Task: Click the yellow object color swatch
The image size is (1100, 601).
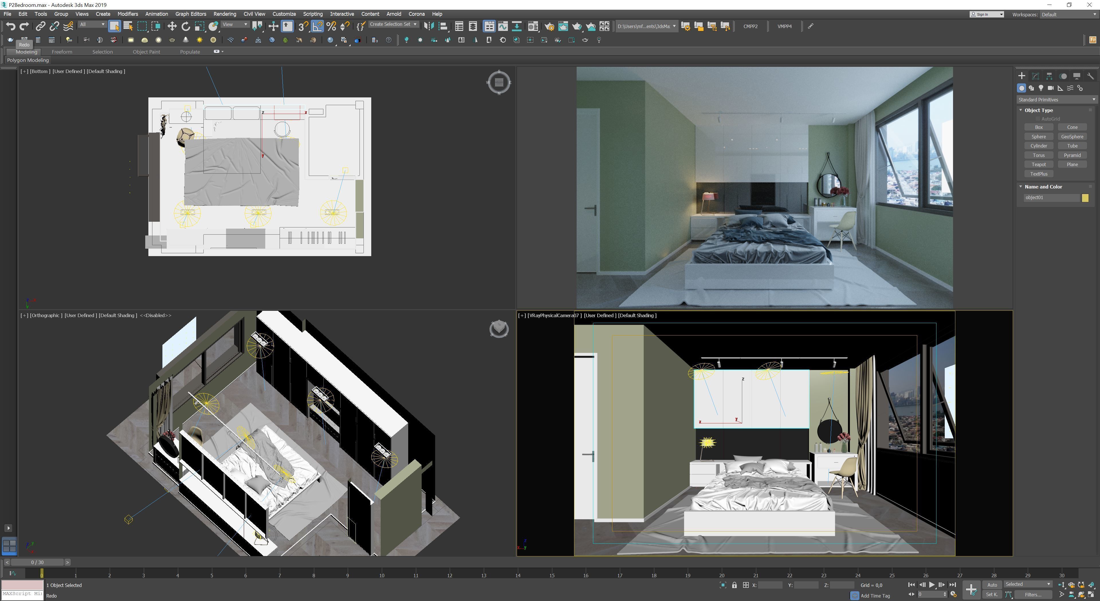Action: coord(1085,198)
